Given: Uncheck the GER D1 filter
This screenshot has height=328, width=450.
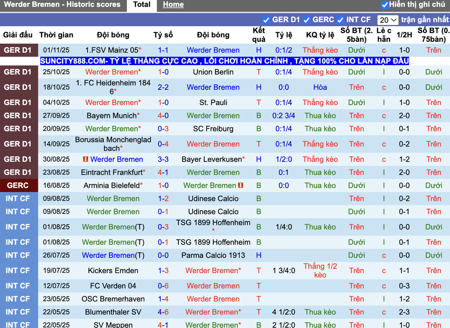Looking at the screenshot, I should 266,20.
